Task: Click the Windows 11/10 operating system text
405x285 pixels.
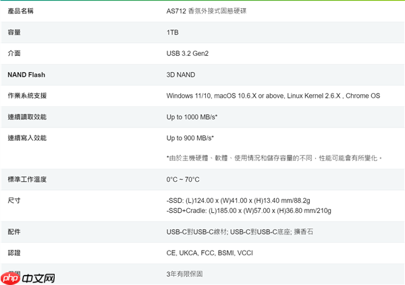Action: pos(191,96)
